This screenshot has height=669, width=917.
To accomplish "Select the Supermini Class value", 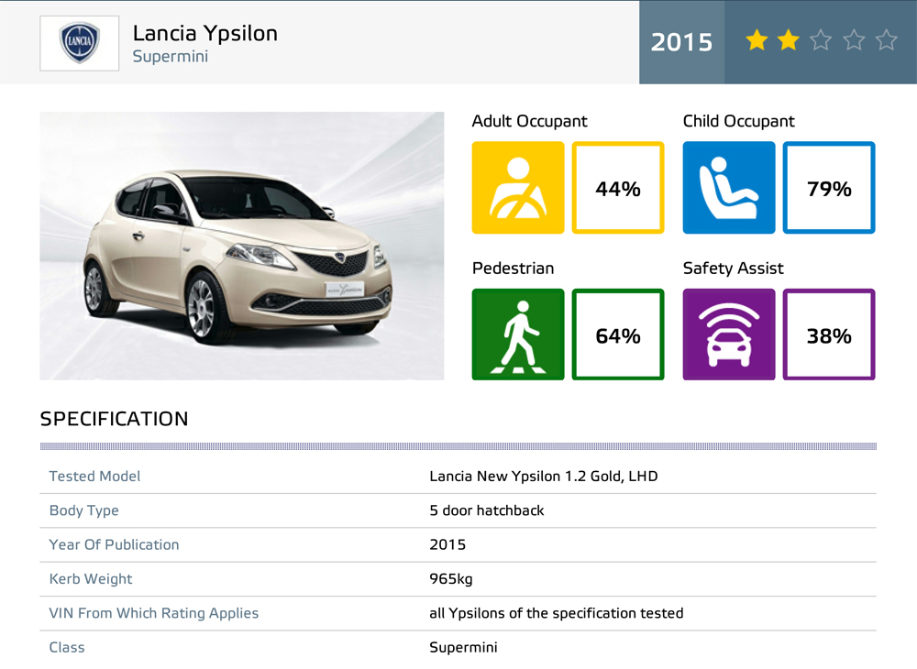I will tap(463, 647).
